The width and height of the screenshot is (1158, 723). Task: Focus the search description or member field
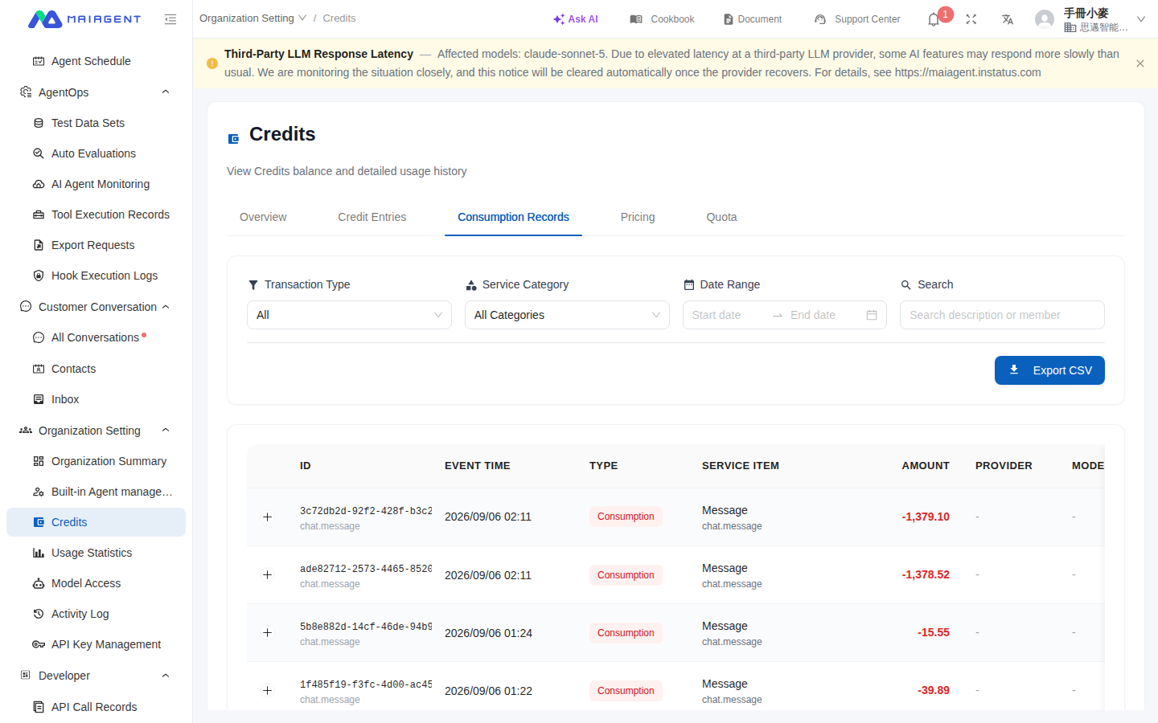[1002, 315]
